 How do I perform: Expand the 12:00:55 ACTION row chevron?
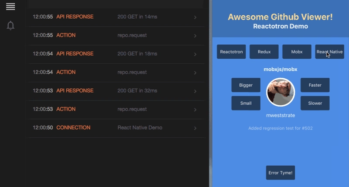[x=195, y=36]
